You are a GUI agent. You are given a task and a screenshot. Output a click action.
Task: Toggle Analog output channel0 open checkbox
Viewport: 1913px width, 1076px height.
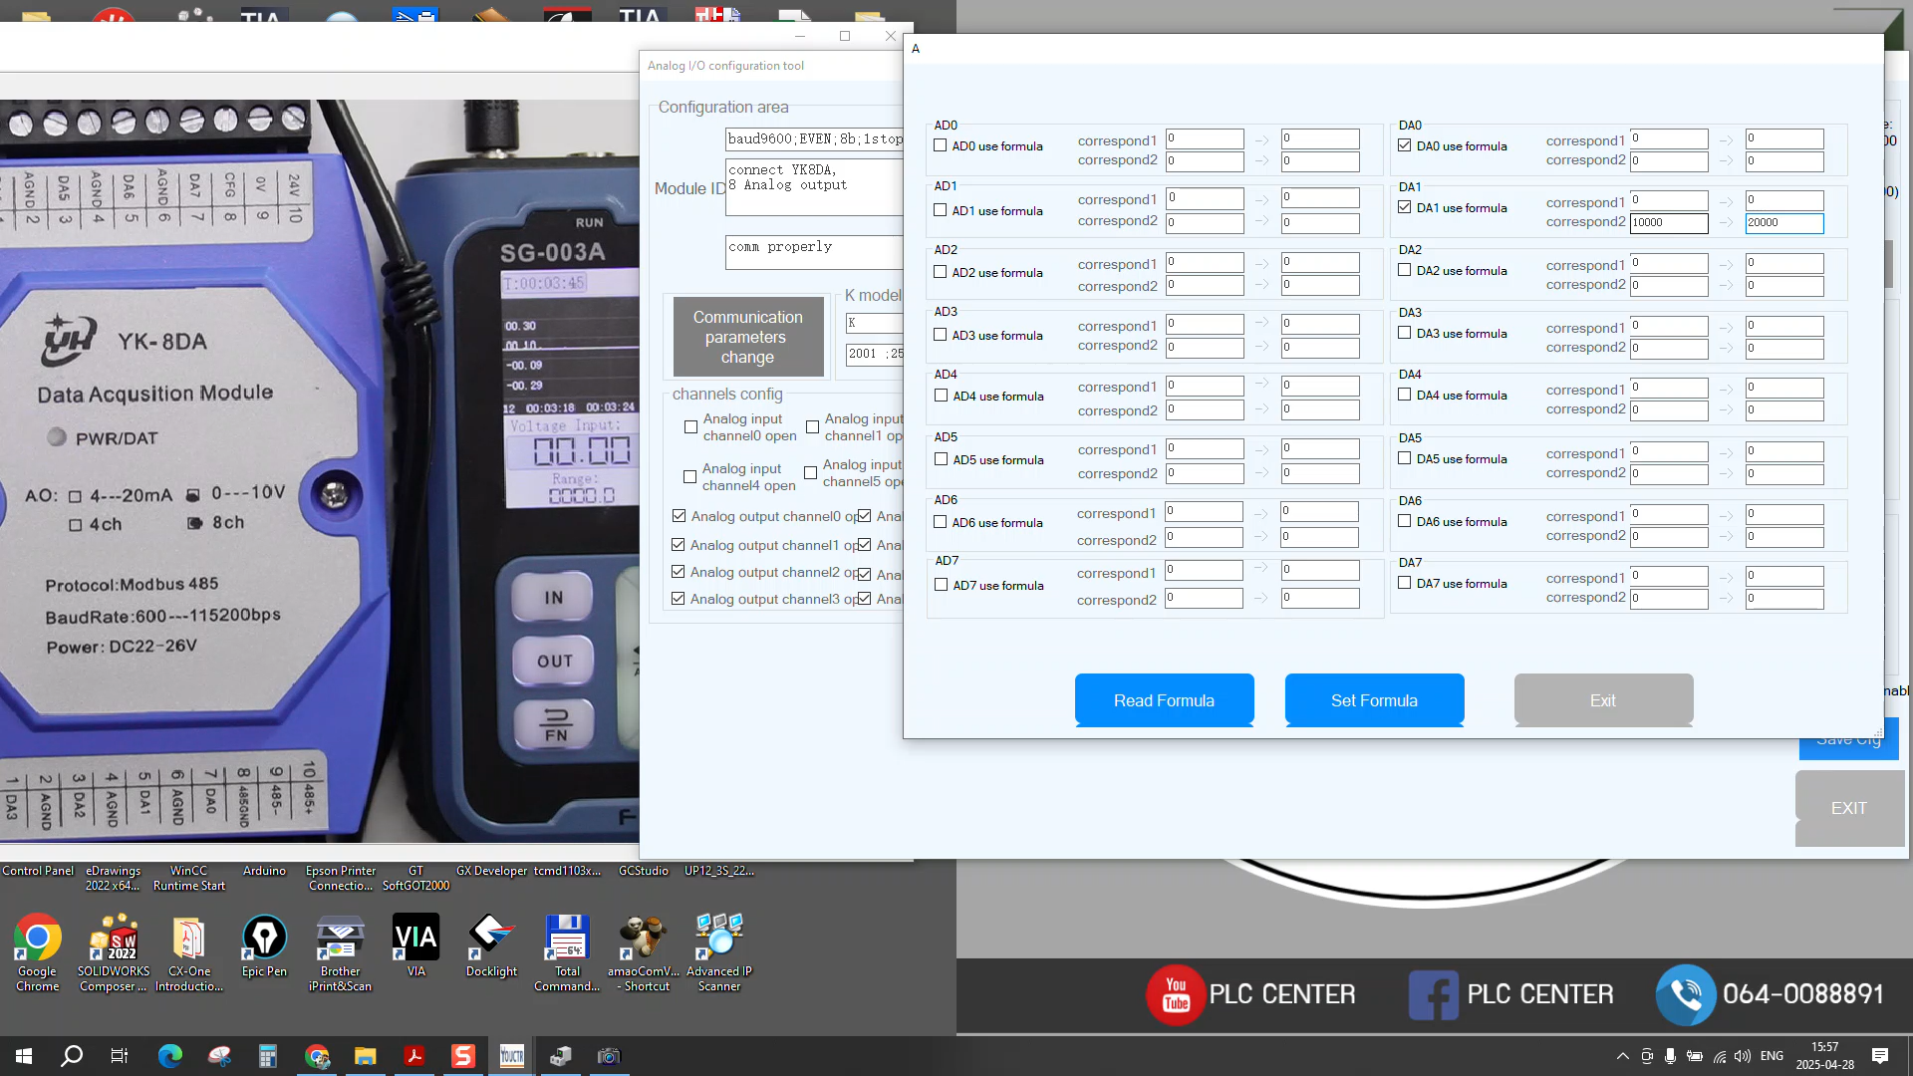[680, 516]
